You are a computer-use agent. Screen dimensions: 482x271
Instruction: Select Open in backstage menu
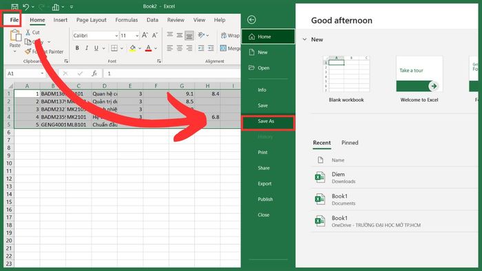click(268, 68)
